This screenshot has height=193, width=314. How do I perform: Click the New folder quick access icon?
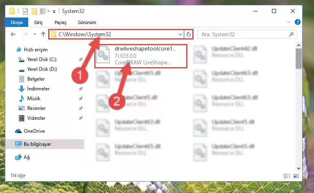(x=34, y=11)
